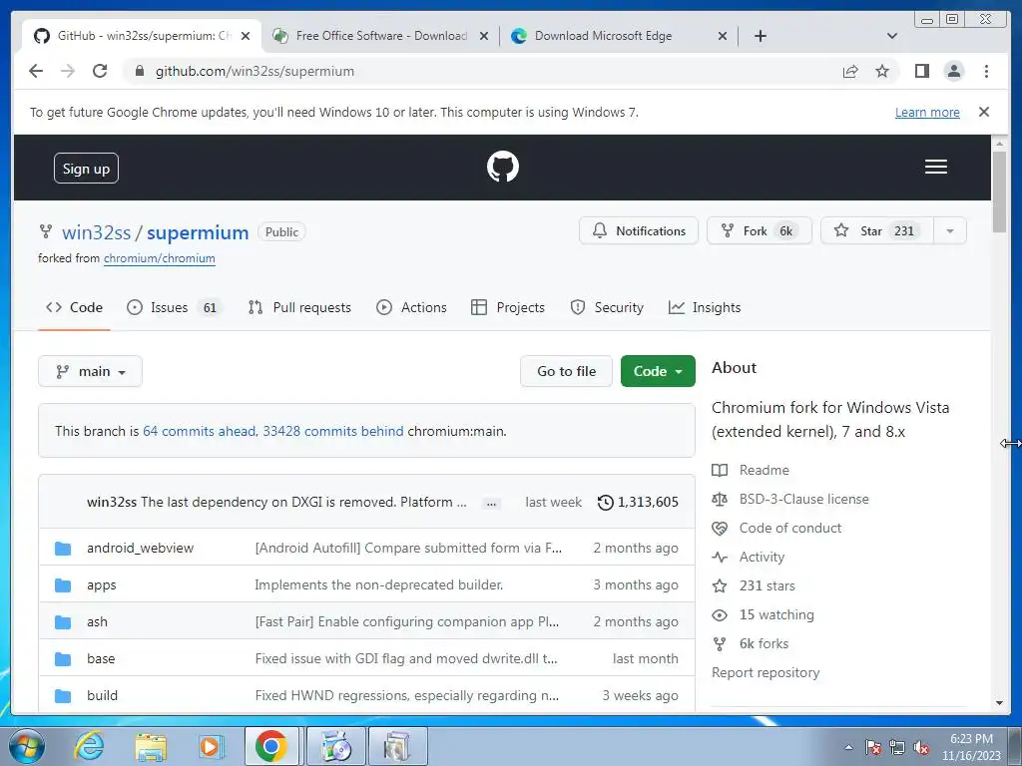Image resolution: width=1022 pixels, height=766 pixels.
Task: Click the Report repository link
Action: (x=766, y=673)
